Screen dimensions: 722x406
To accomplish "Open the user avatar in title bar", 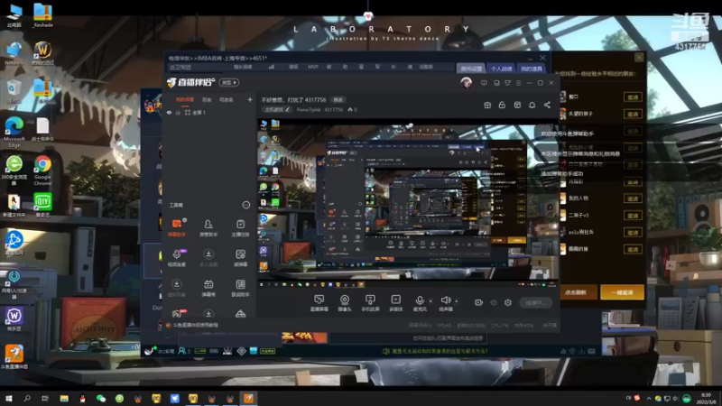I will (x=466, y=83).
